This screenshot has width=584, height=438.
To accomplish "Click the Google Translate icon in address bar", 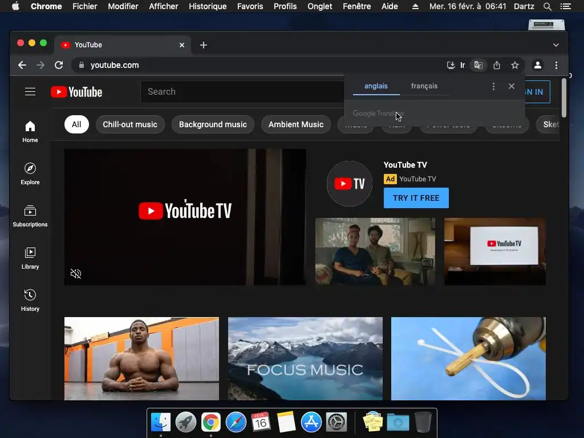I will (478, 65).
